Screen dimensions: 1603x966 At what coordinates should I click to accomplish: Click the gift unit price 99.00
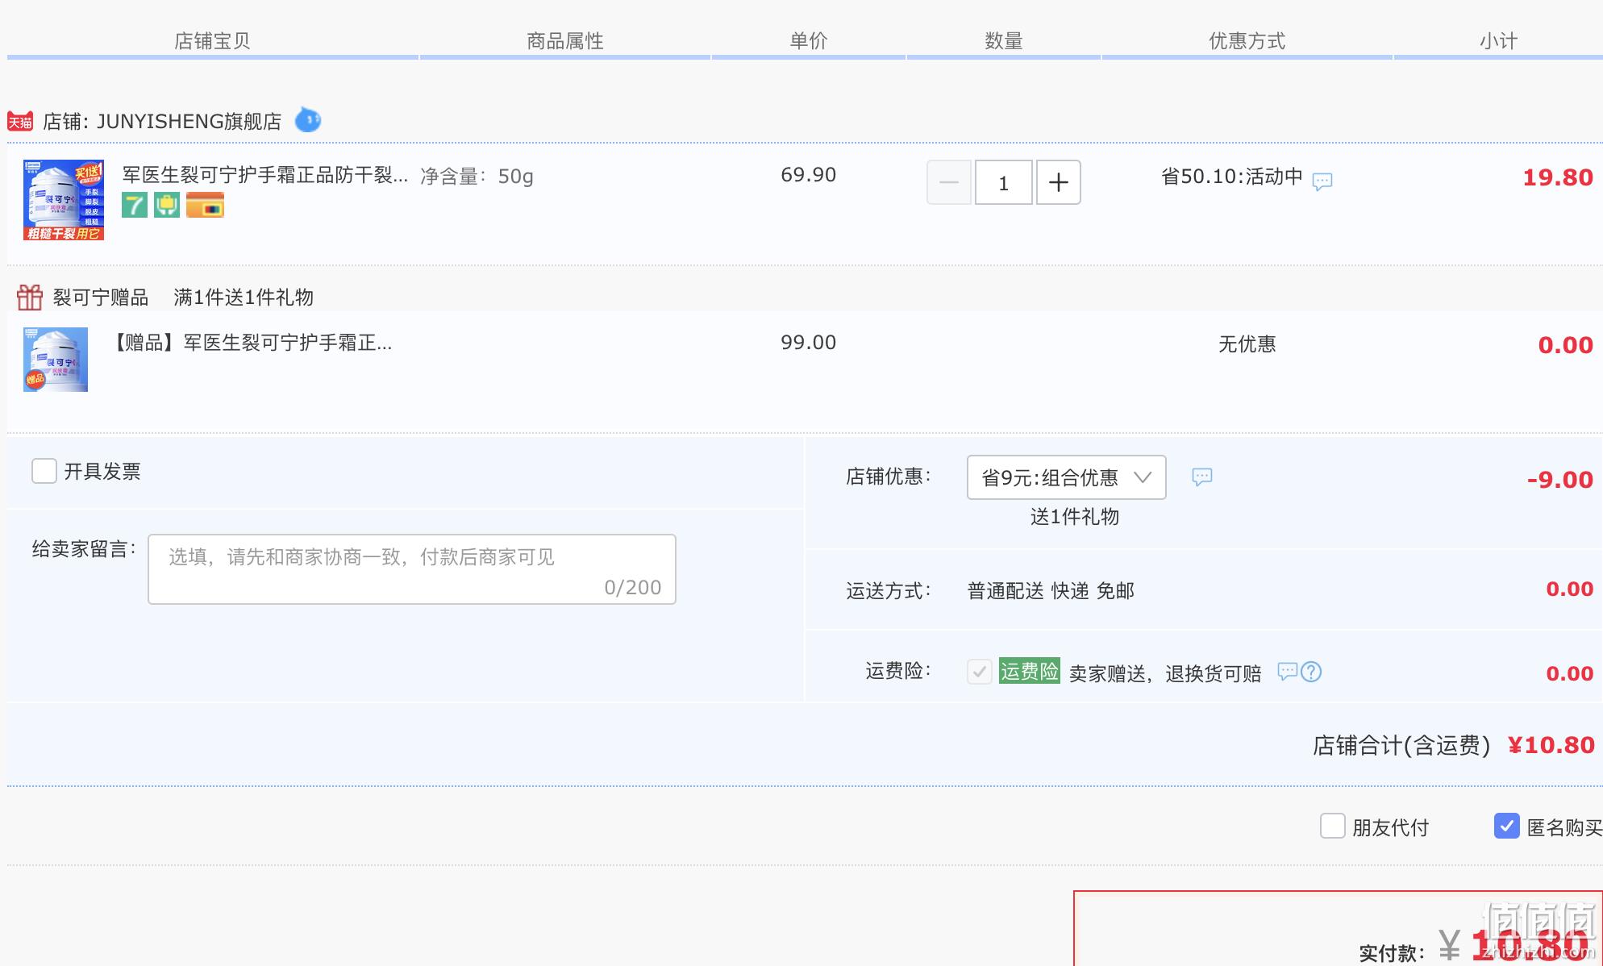pos(809,343)
